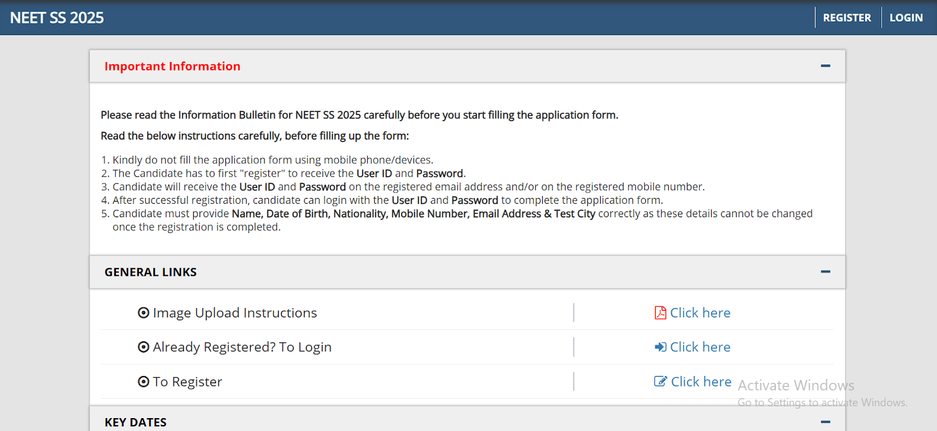Click the sign-in arrow icon near login Click here

click(x=660, y=347)
